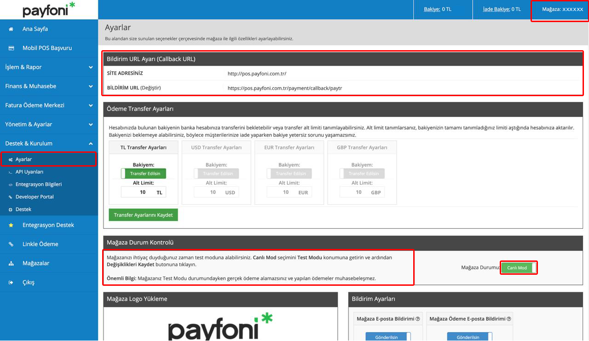Open Entegrasyon Bilgileri submenu item
The image size is (589, 341).
click(x=49, y=185)
